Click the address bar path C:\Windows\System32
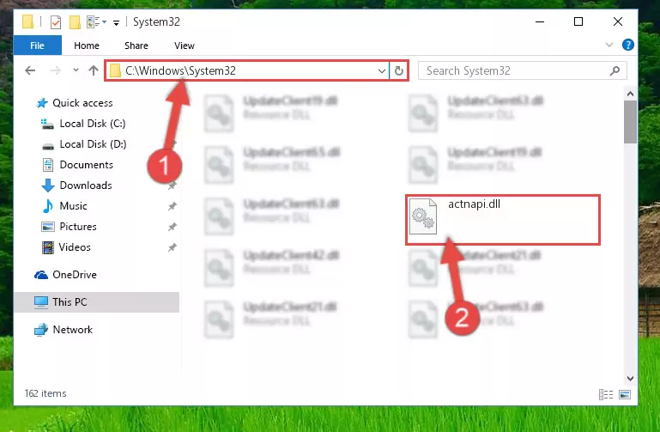The image size is (660, 432). click(180, 70)
